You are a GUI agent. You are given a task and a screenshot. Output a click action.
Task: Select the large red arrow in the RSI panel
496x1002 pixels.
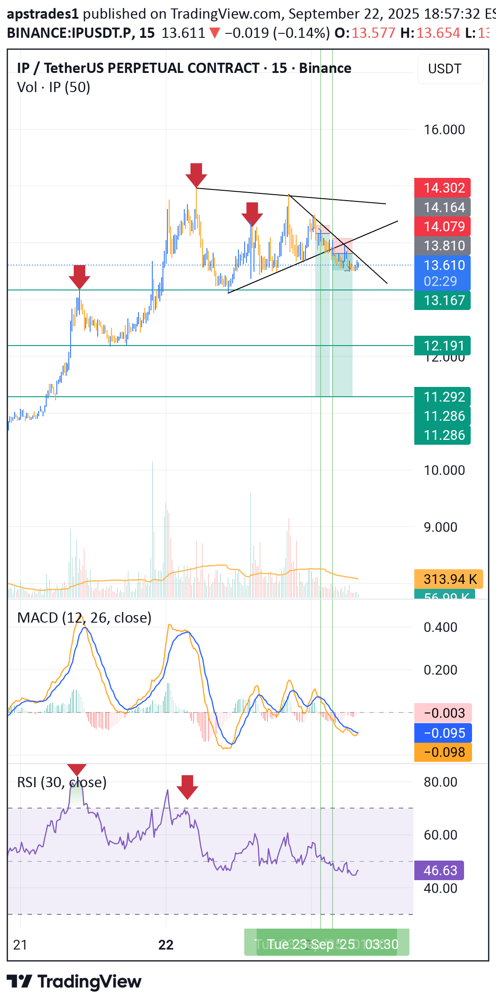tap(187, 787)
